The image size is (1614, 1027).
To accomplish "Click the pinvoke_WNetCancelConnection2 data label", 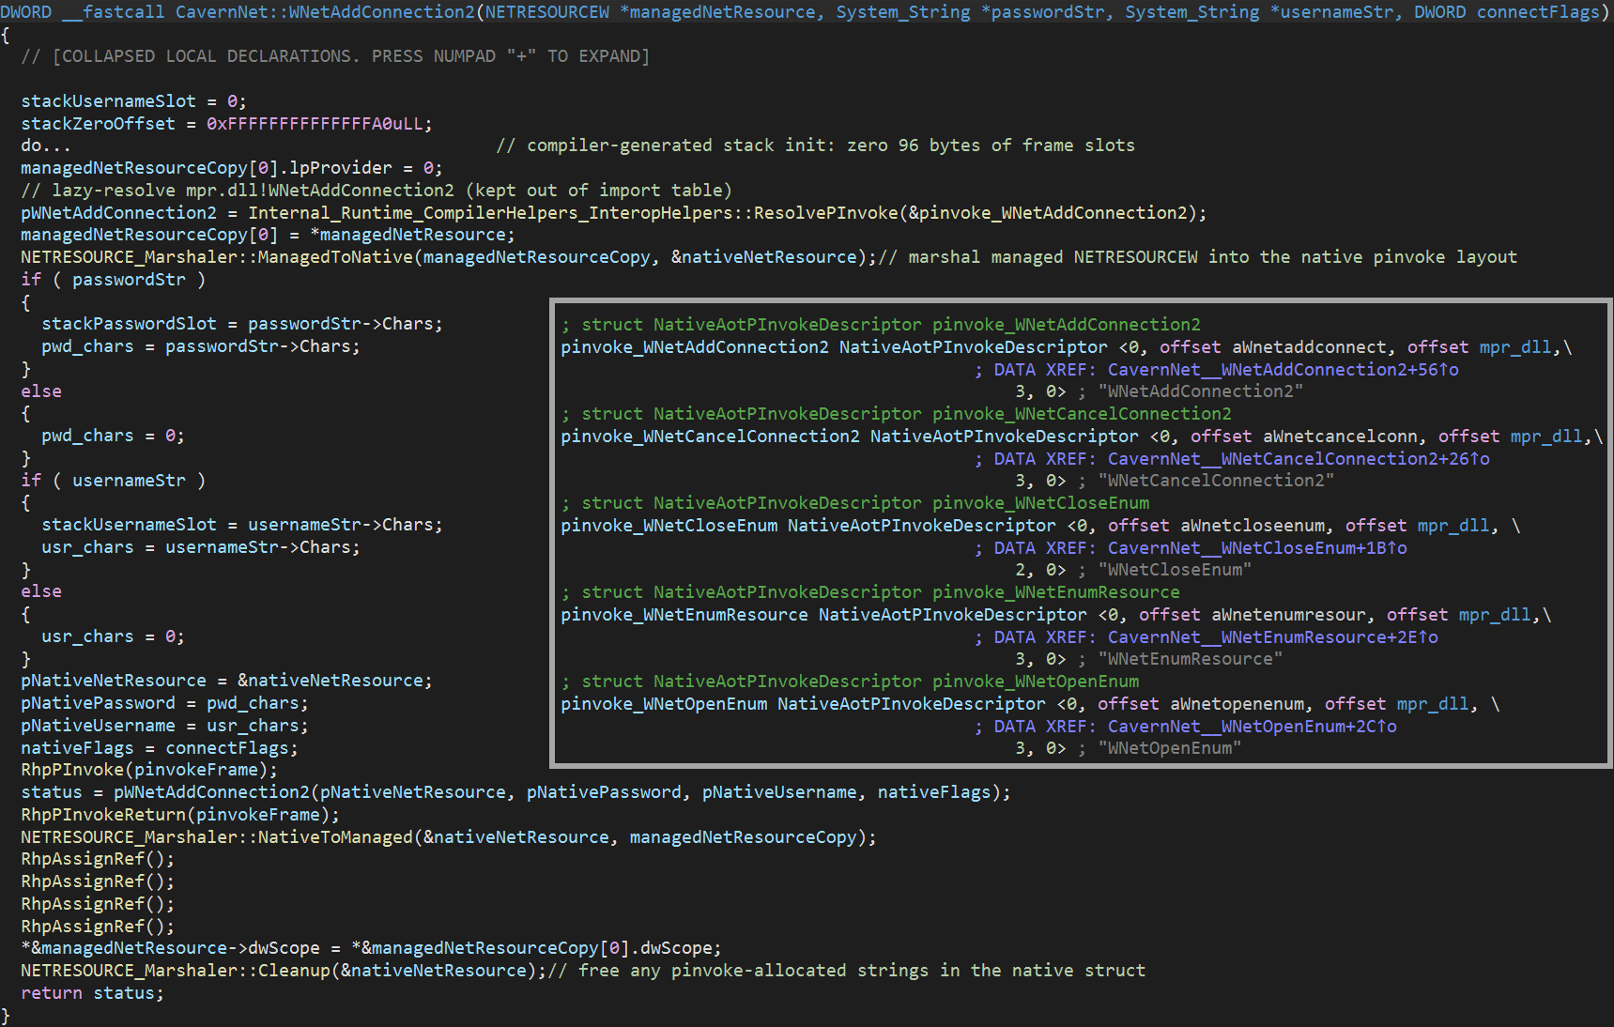I will 710,437.
